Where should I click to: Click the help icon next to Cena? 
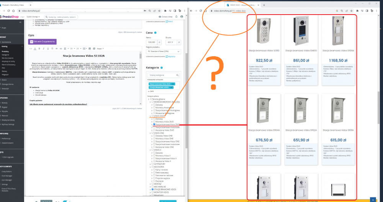[x=155, y=33]
